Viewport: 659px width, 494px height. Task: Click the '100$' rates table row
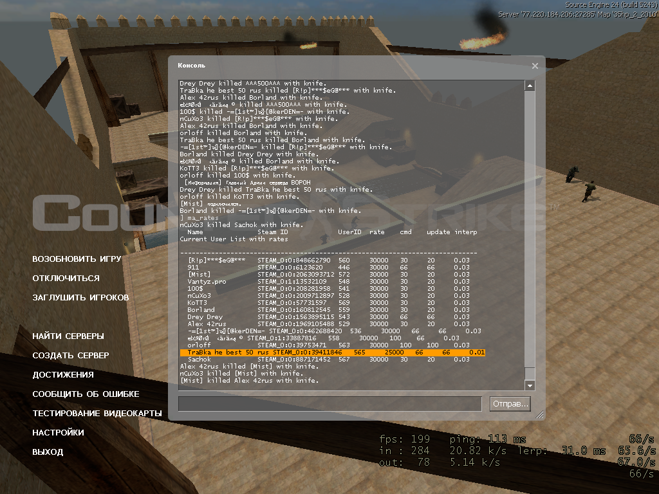coord(329,289)
